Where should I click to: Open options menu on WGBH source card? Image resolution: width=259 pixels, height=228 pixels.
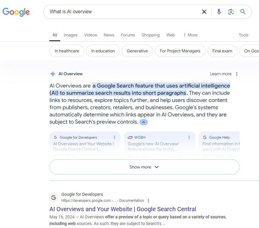click(189, 138)
